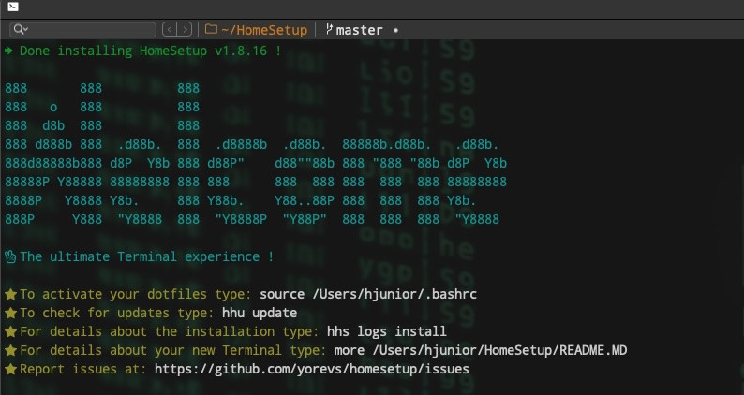This screenshot has height=395, width=744.
Task: Click the git branch icon
Action: pyautogui.click(x=329, y=29)
